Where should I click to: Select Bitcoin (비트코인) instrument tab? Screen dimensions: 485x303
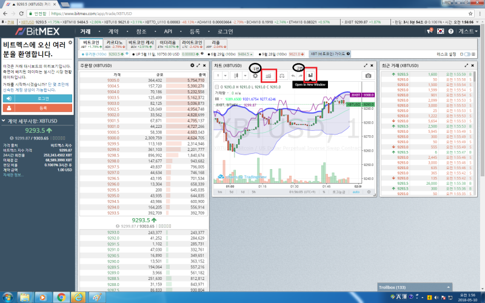pos(91,44)
